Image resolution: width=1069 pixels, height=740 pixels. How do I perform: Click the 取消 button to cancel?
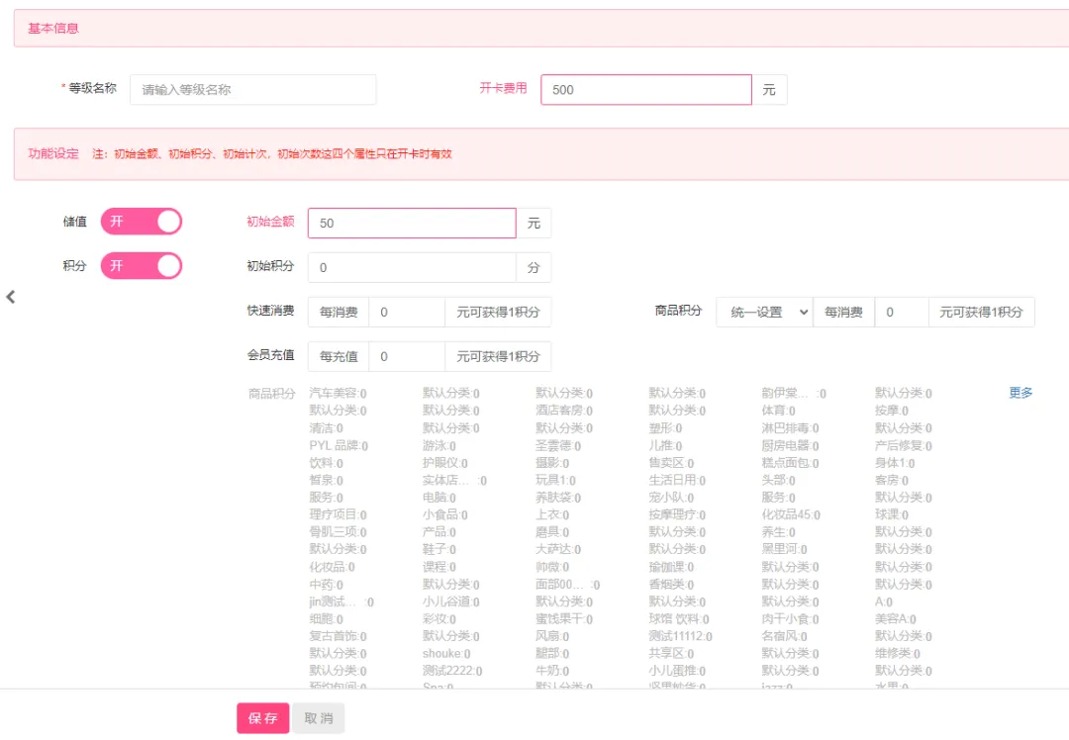tap(318, 719)
